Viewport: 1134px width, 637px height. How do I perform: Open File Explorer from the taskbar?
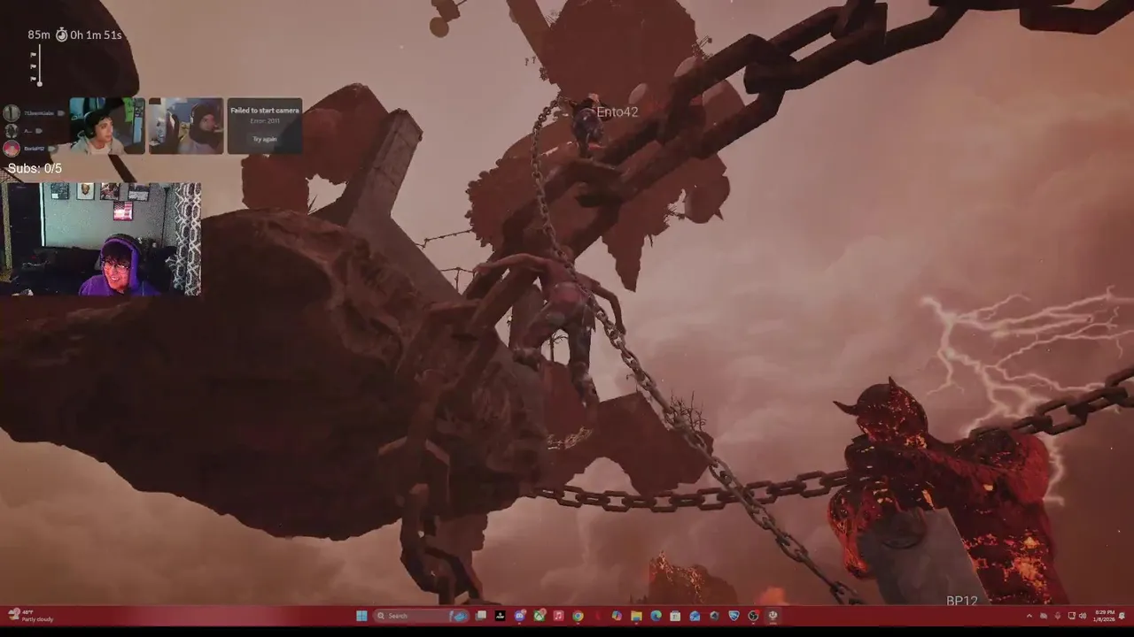pyautogui.click(x=636, y=616)
